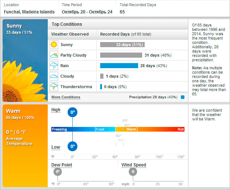Click the Warm segment of temperature scale
Image resolution: width=230 pixels, height=190 pixels.
[131, 129]
